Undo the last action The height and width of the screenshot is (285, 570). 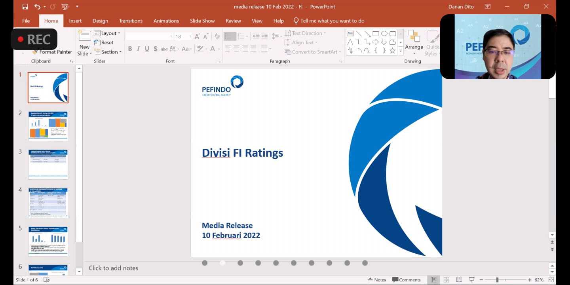coord(37,7)
